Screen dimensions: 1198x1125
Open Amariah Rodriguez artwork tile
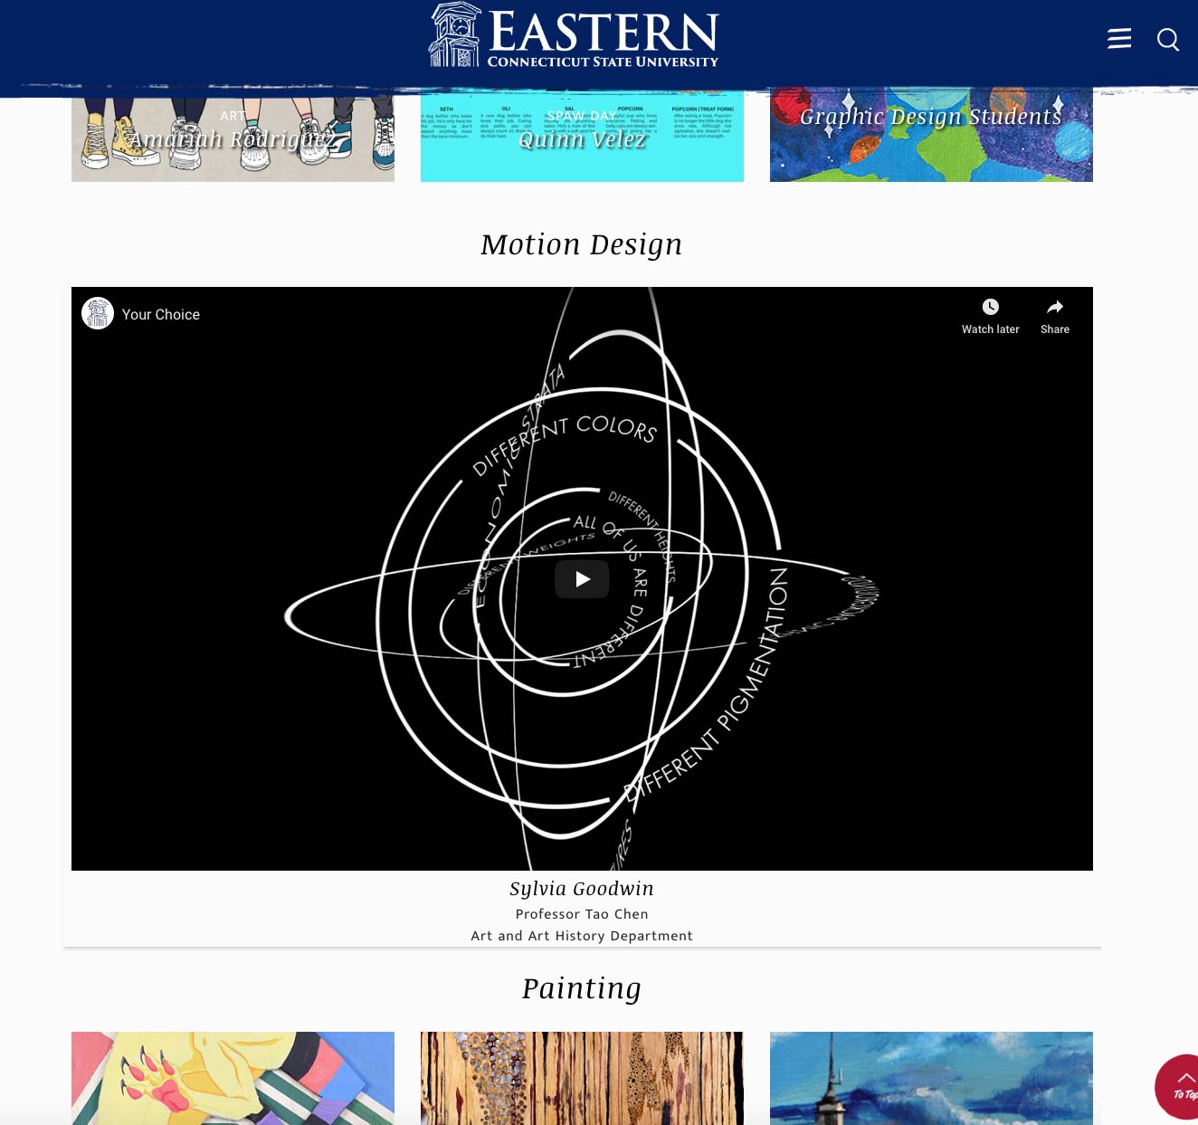point(233,139)
